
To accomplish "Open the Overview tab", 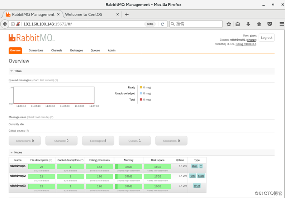I will 15,50.
